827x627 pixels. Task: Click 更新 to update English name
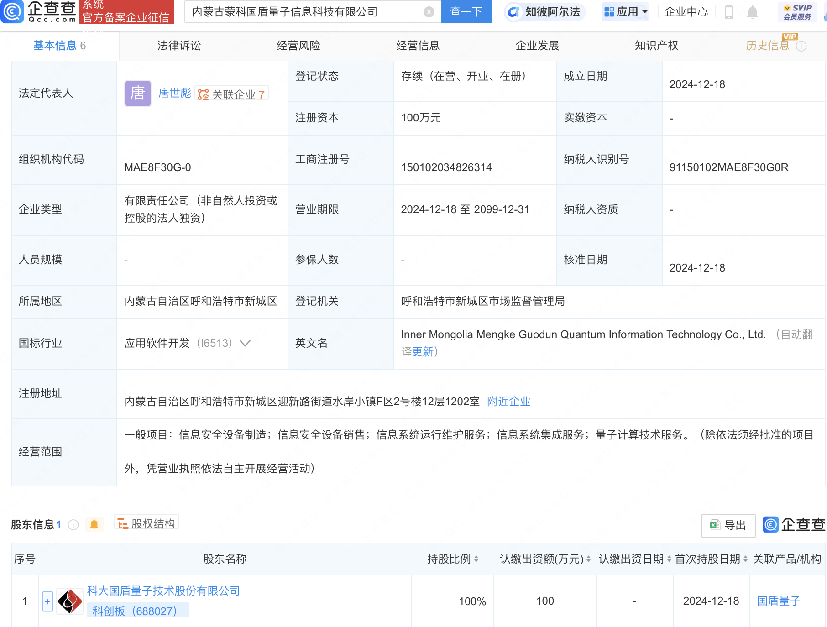(423, 352)
